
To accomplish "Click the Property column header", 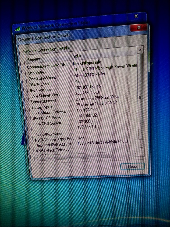I will click(33, 59).
